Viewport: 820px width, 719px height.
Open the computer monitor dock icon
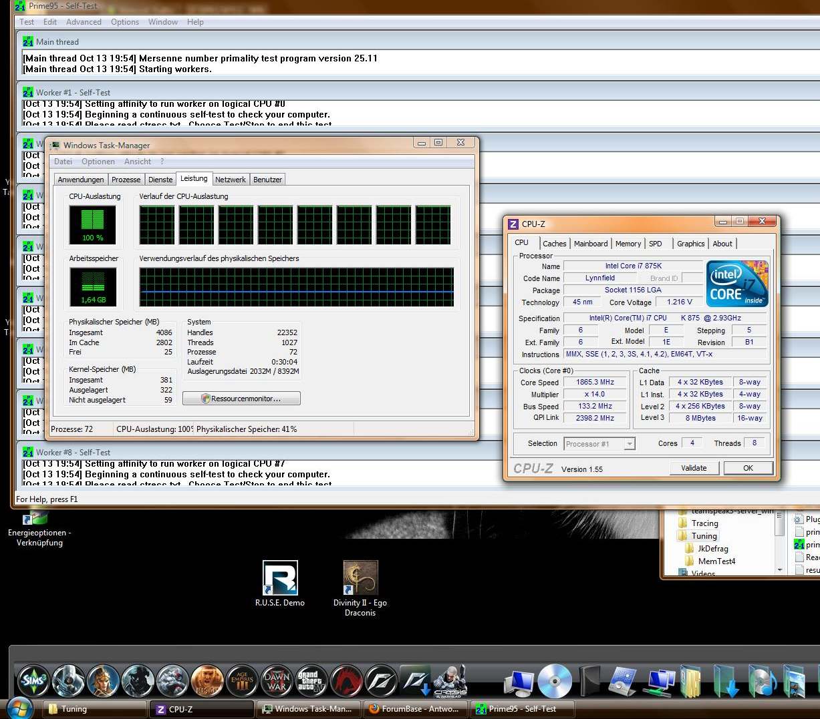519,682
